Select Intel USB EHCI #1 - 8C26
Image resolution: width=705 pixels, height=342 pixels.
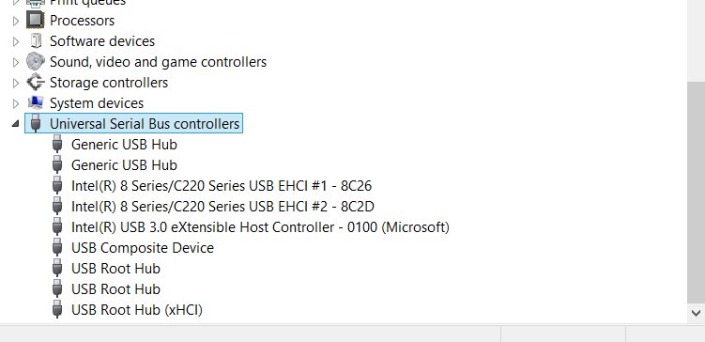click(x=222, y=186)
